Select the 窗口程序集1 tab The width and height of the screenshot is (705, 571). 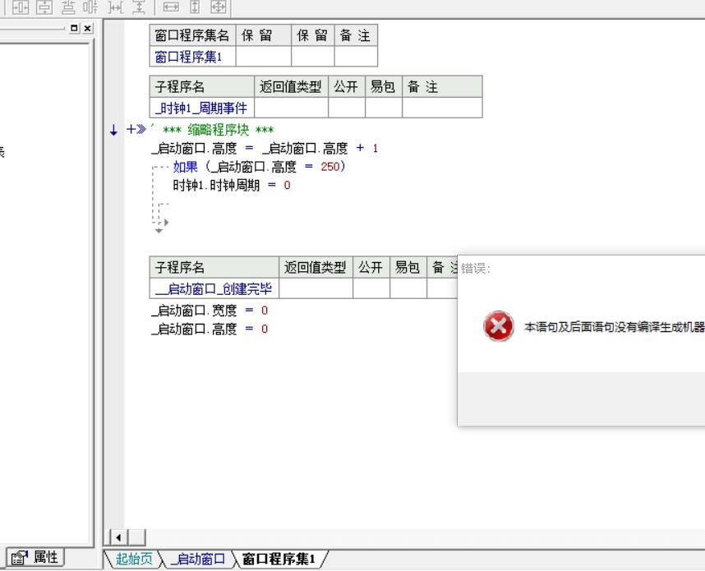click(279, 559)
